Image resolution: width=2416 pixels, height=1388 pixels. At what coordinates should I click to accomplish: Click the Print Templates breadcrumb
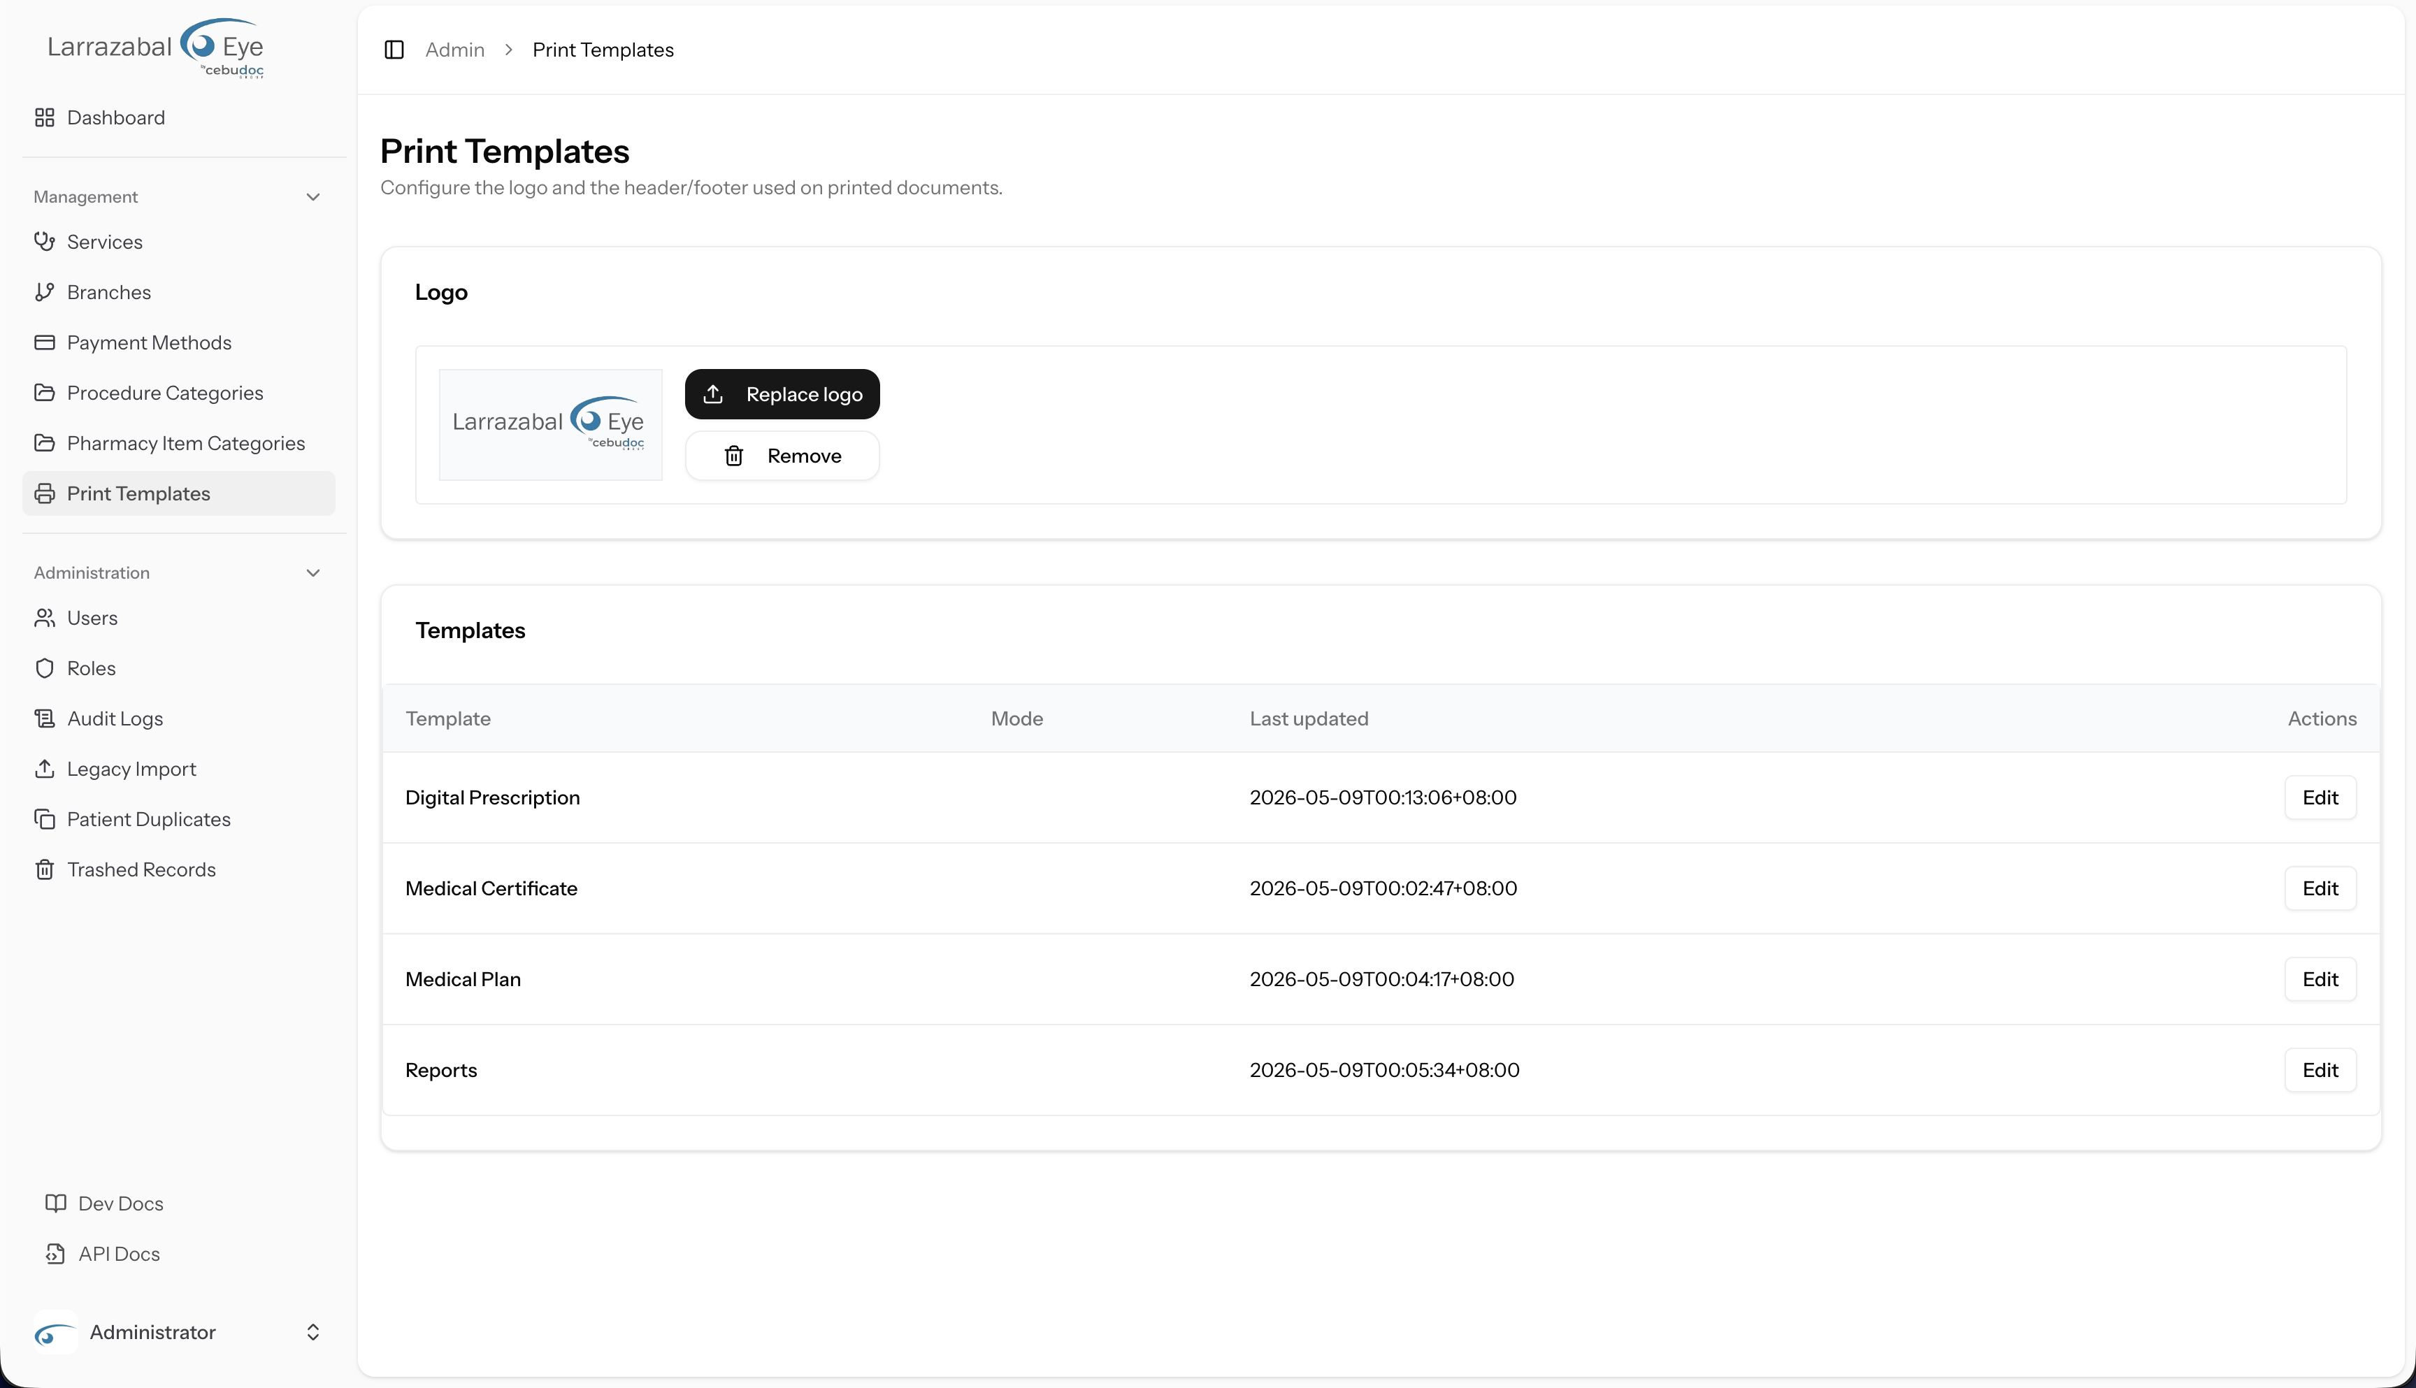pyautogui.click(x=603, y=50)
